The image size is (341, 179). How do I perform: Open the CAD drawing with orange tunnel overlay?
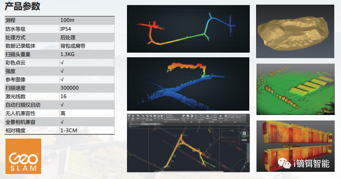(x=188, y=143)
